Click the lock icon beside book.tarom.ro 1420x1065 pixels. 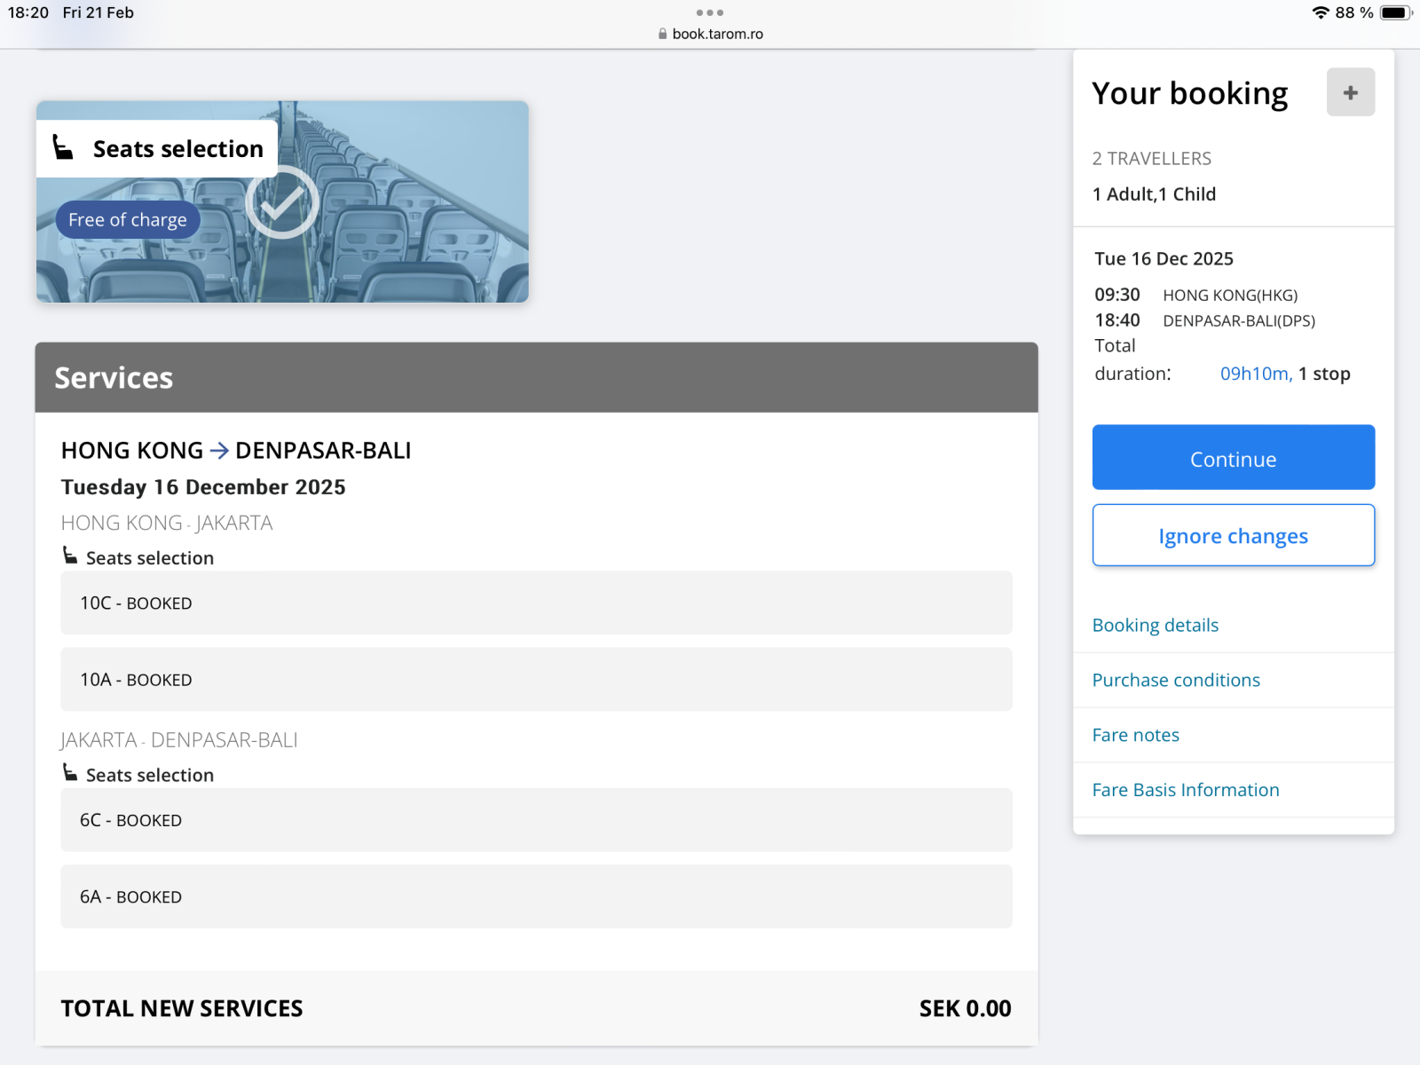point(662,34)
